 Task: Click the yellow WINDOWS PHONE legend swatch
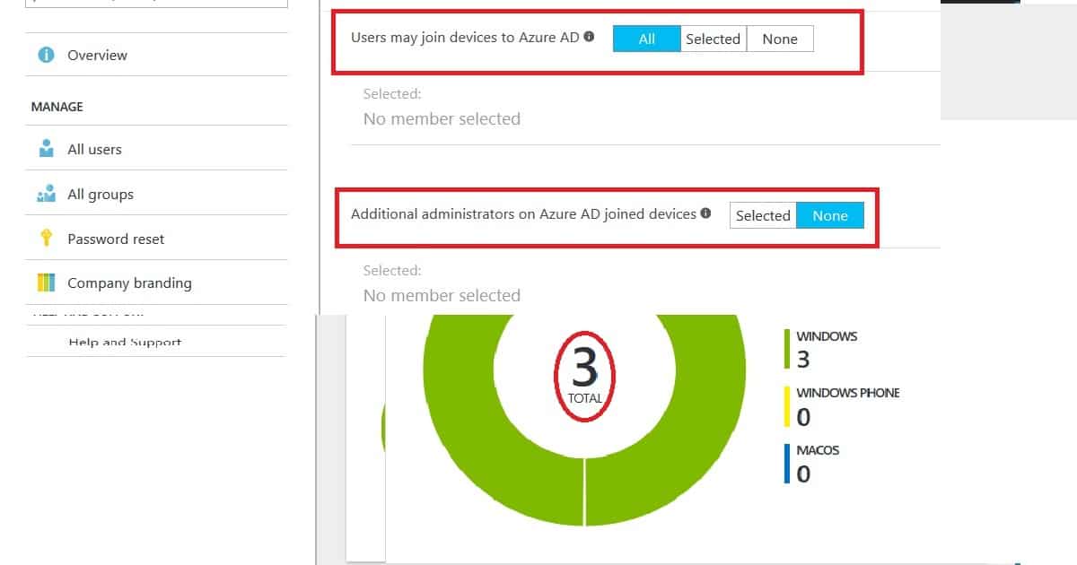point(787,406)
